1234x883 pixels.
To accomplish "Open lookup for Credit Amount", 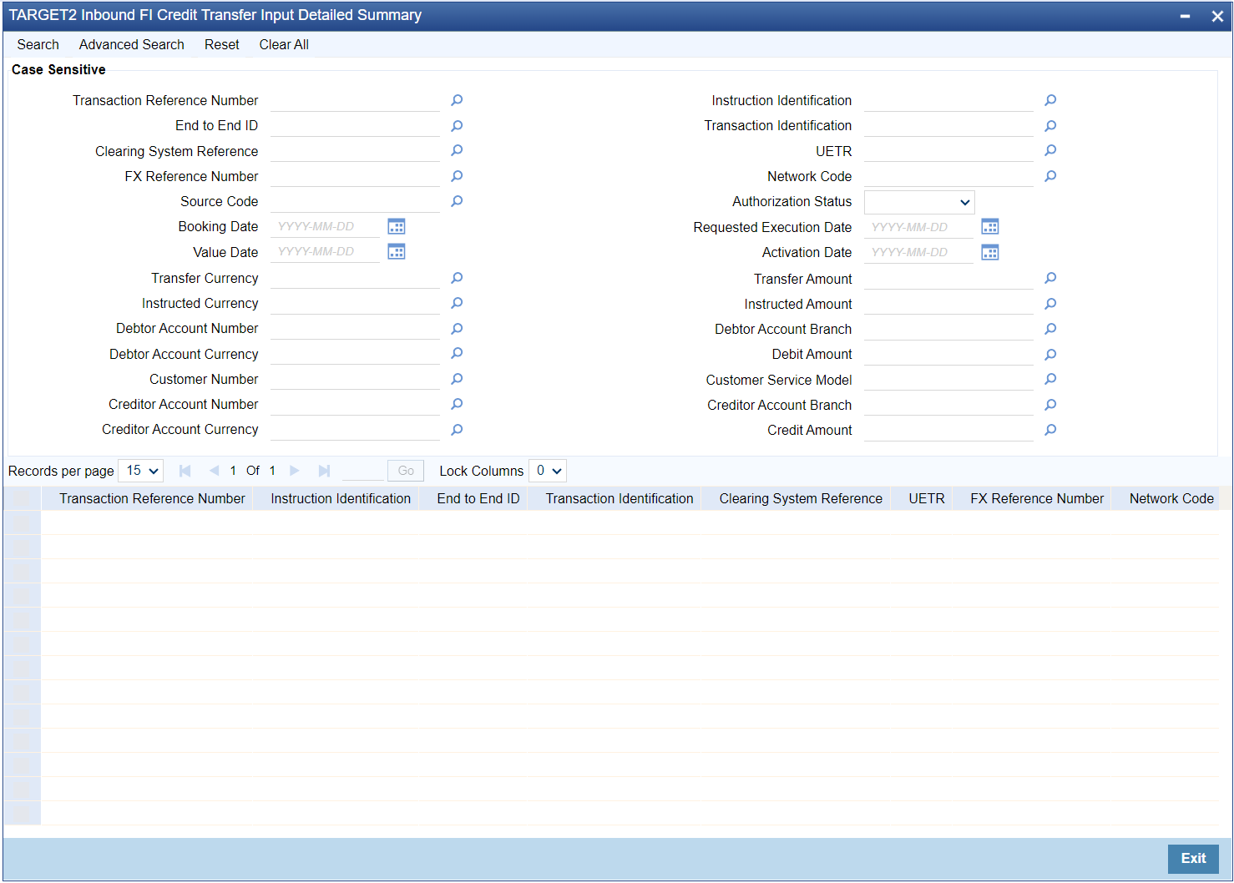I will point(1050,430).
